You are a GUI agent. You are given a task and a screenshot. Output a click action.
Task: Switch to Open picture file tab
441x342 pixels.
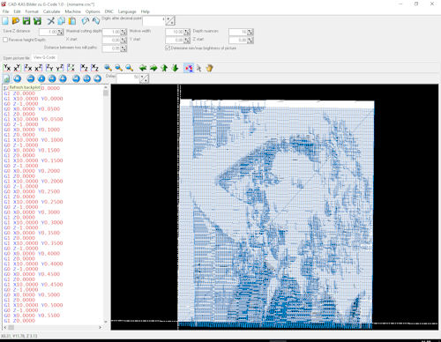click(x=16, y=58)
